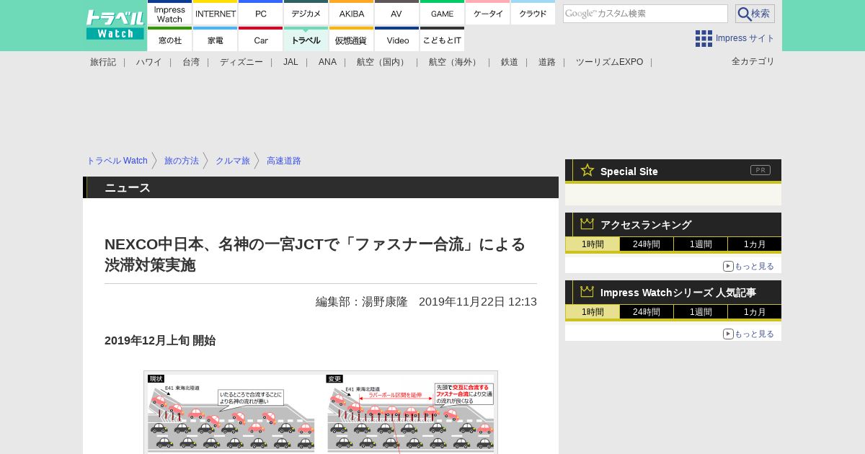Viewport: 865px width, 454px height.
Task: Open the デジカメ Watch tile
Action: tap(306, 13)
